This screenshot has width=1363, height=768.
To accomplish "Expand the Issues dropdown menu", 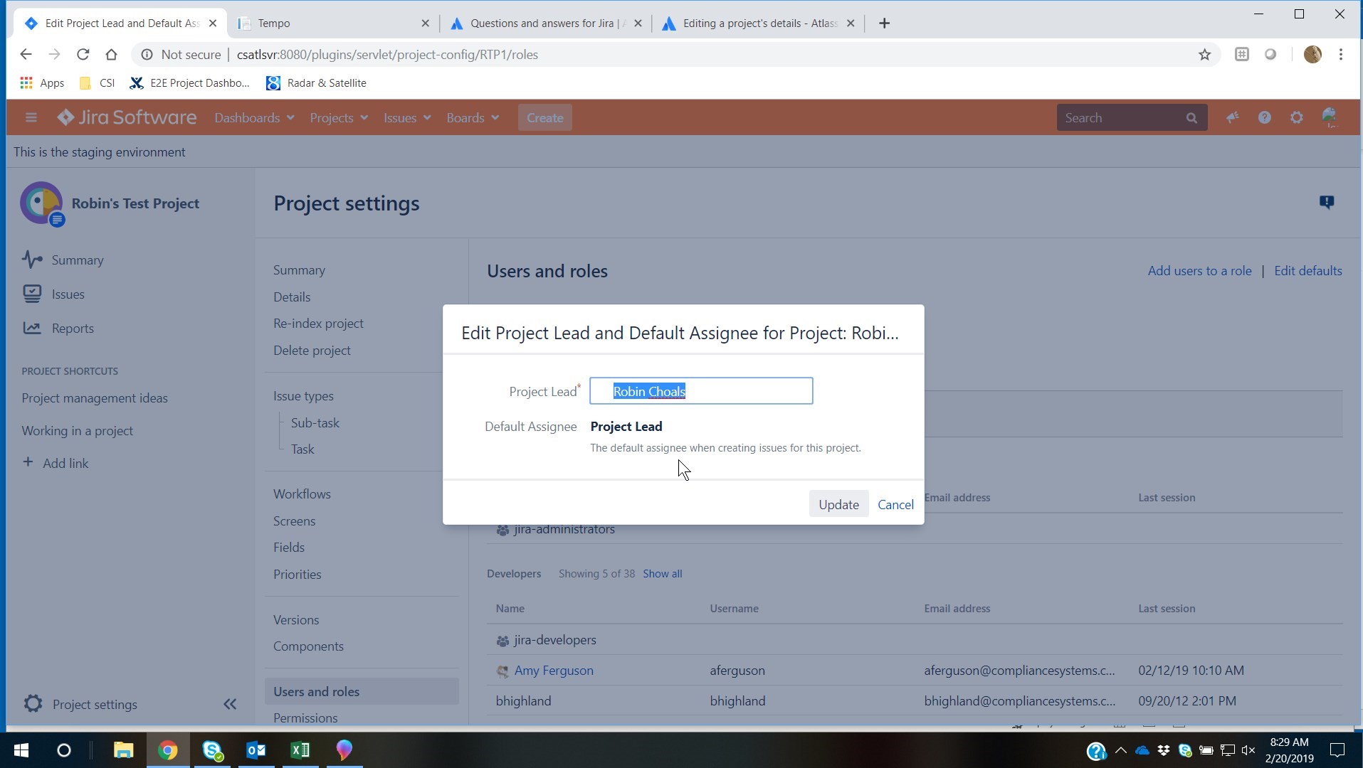I will coord(407,117).
